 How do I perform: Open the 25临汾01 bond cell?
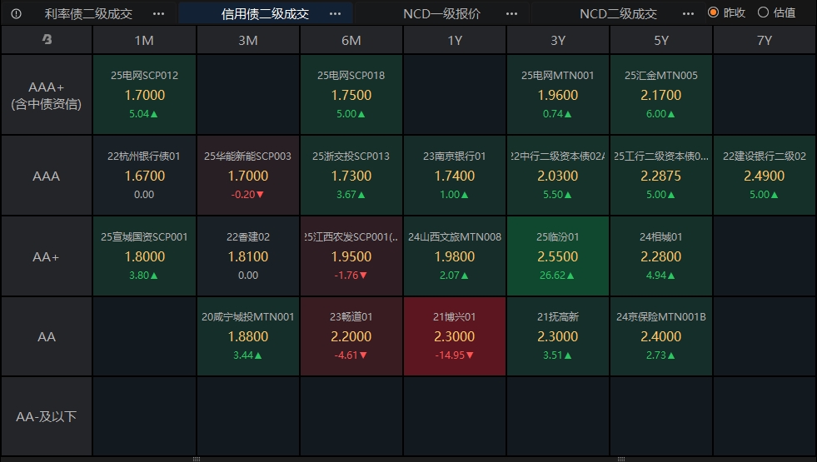point(558,256)
